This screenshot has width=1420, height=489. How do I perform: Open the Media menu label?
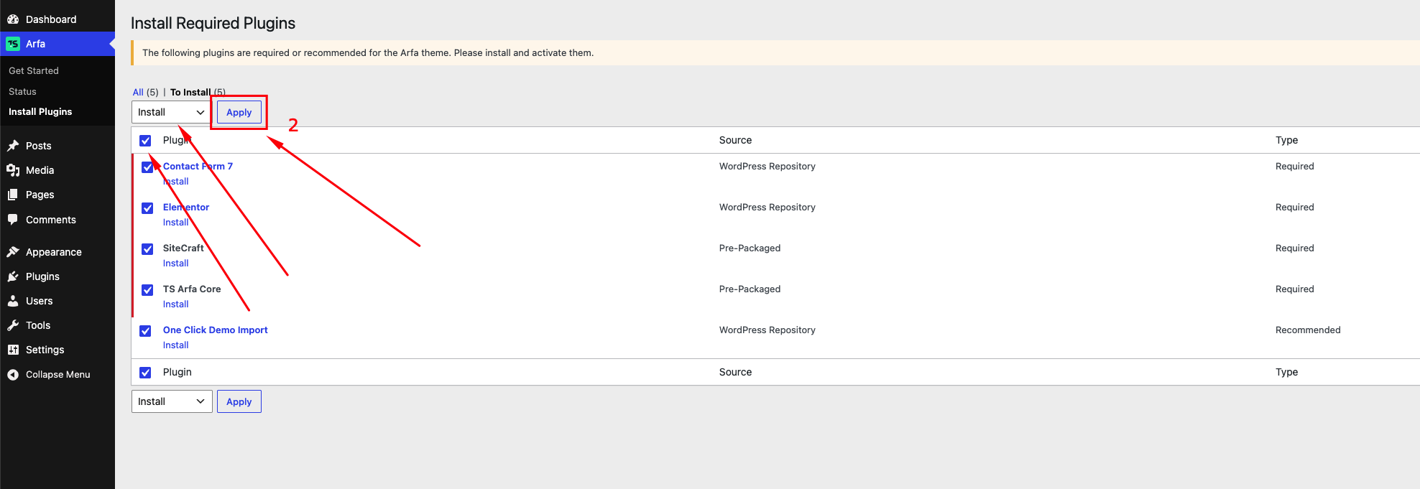(x=40, y=170)
